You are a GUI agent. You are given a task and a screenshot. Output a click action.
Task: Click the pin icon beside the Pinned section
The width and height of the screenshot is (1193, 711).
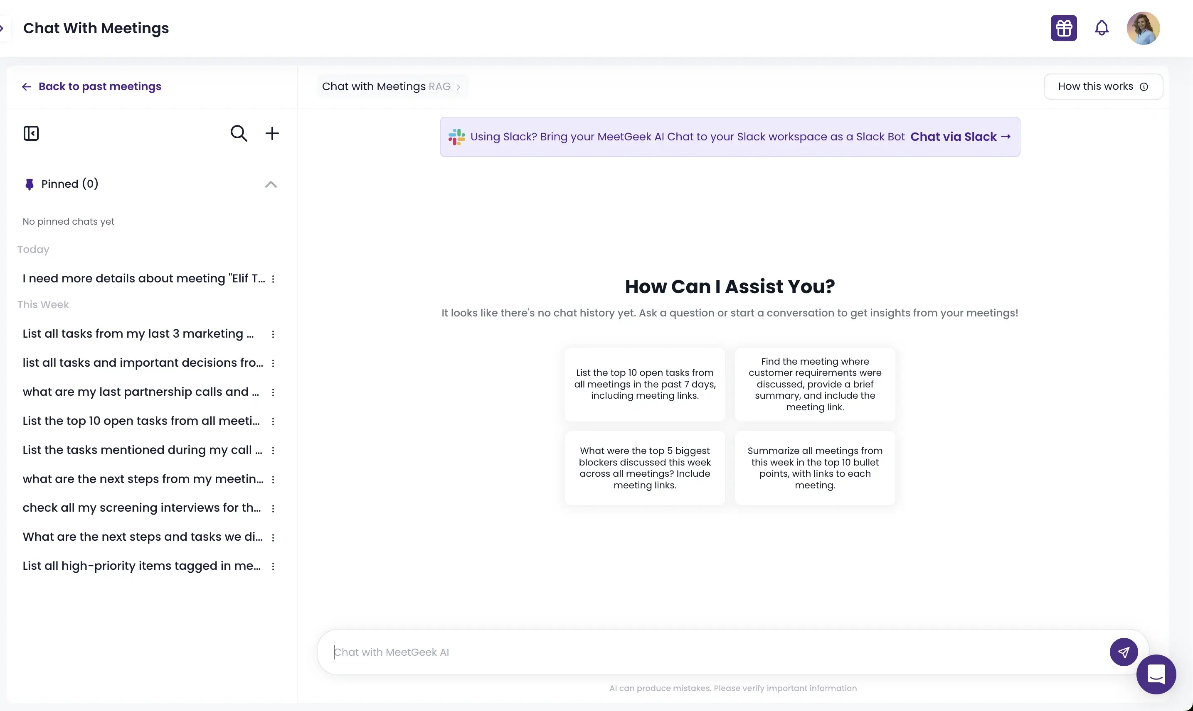pyautogui.click(x=29, y=184)
